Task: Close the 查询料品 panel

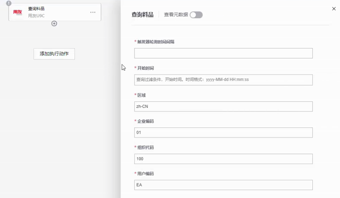Action: (334, 8)
